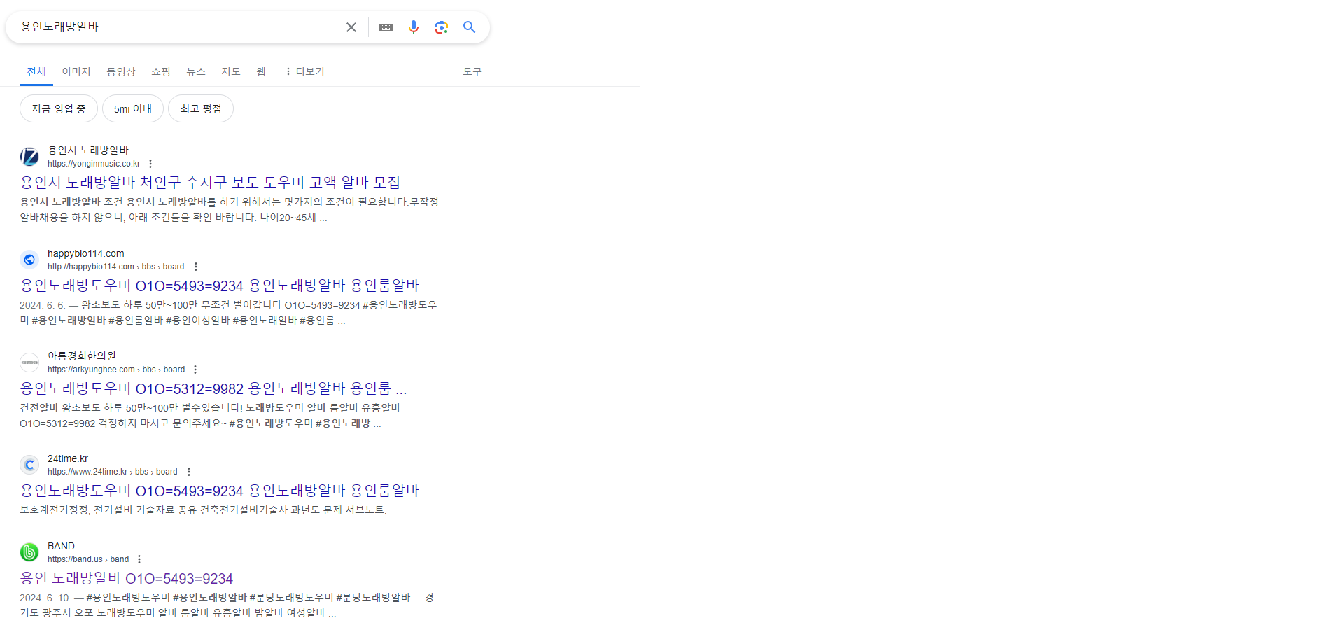This screenshot has width=1336, height=625.
Task: Open the 쇼핑 tab
Action: pos(161,71)
